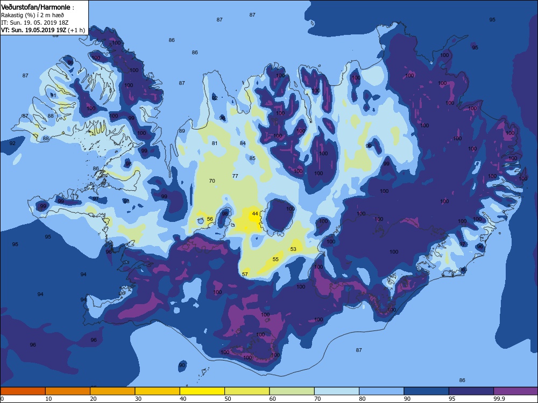The height and width of the screenshot is (403, 538).
Task: Click the humidity value 77 on the map
Action: (235, 176)
